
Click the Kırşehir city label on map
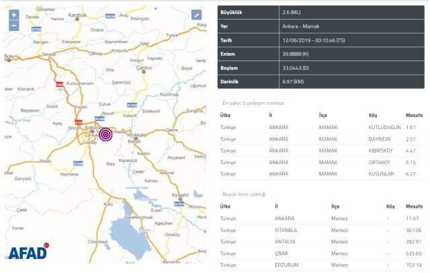tap(180, 195)
